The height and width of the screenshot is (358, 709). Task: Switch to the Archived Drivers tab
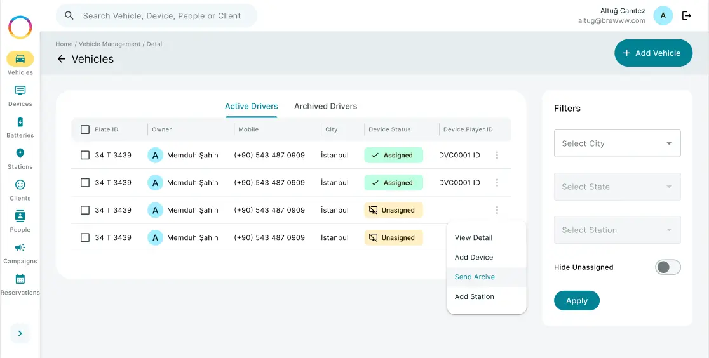click(x=325, y=106)
